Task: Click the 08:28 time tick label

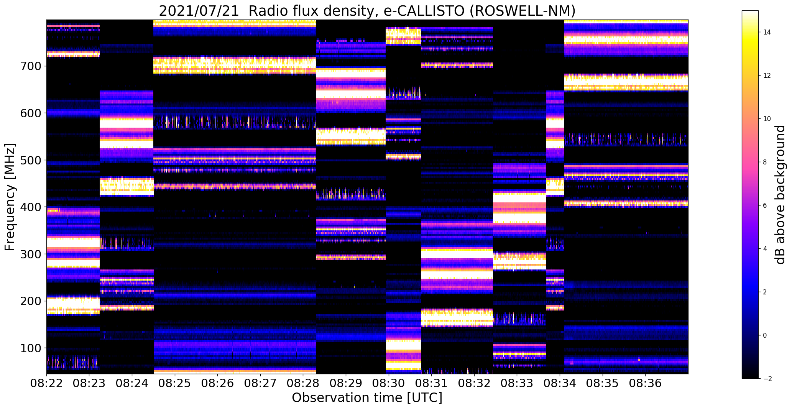Action: pyautogui.click(x=303, y=383)
